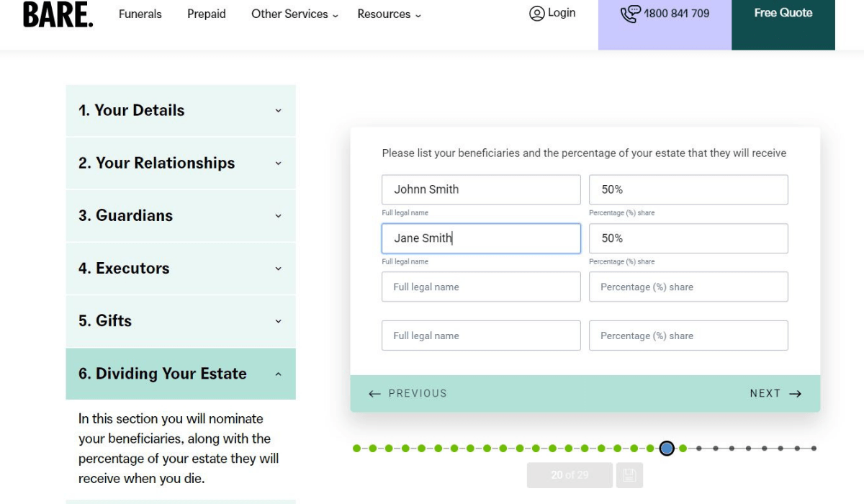
Task: Click the left arrow icon on PREVIOUS
Action: (374, 393)
